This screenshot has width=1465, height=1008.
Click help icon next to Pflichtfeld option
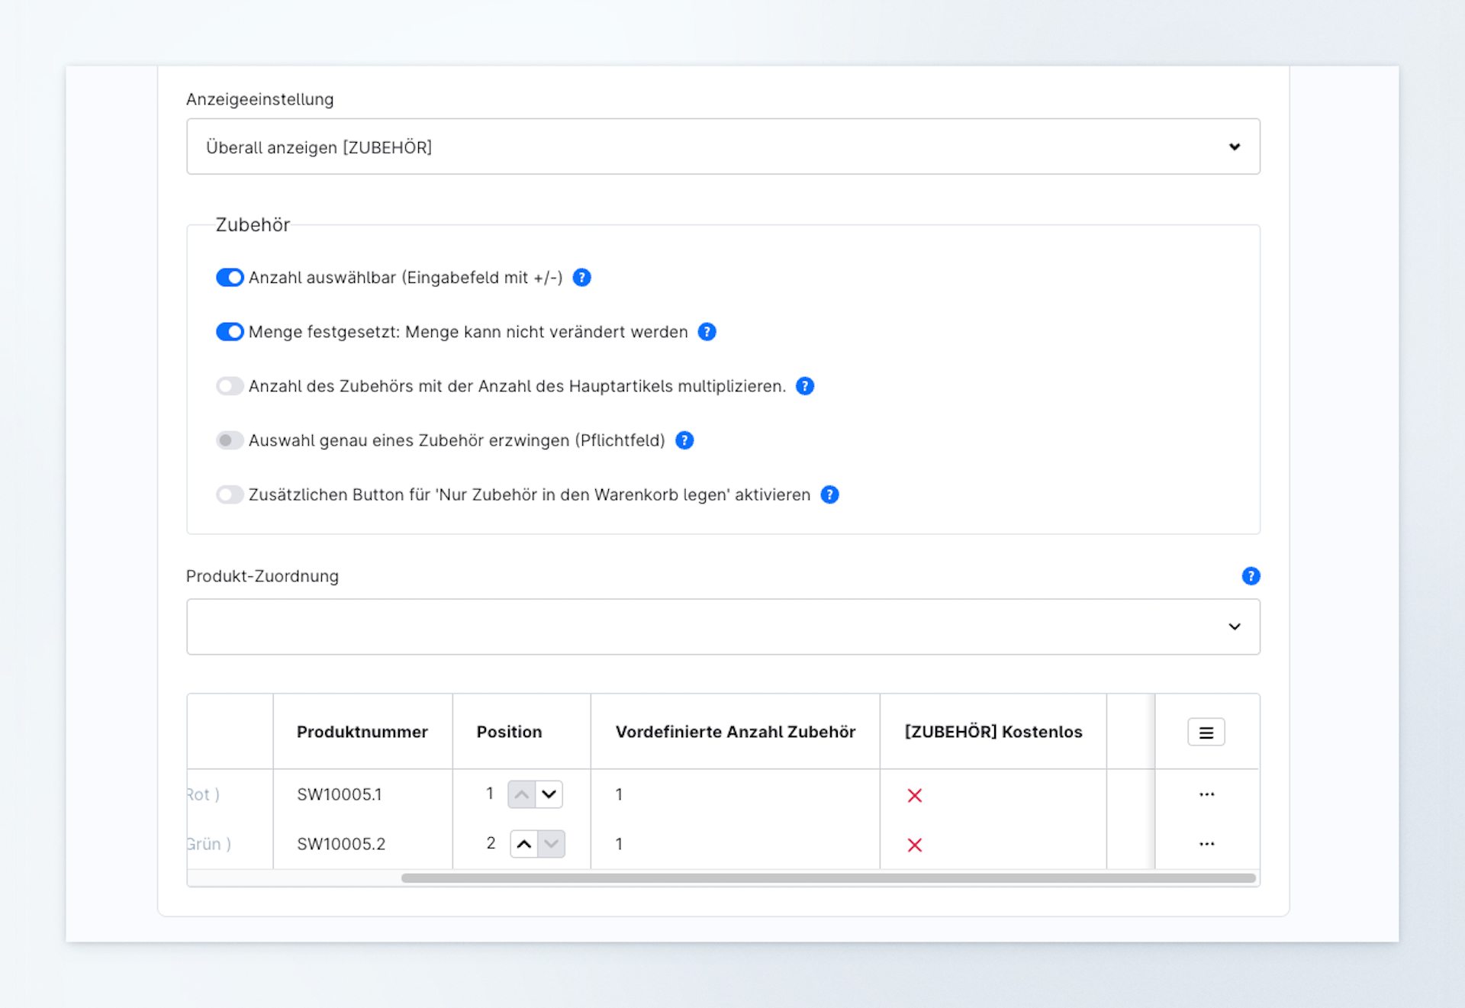684,440
